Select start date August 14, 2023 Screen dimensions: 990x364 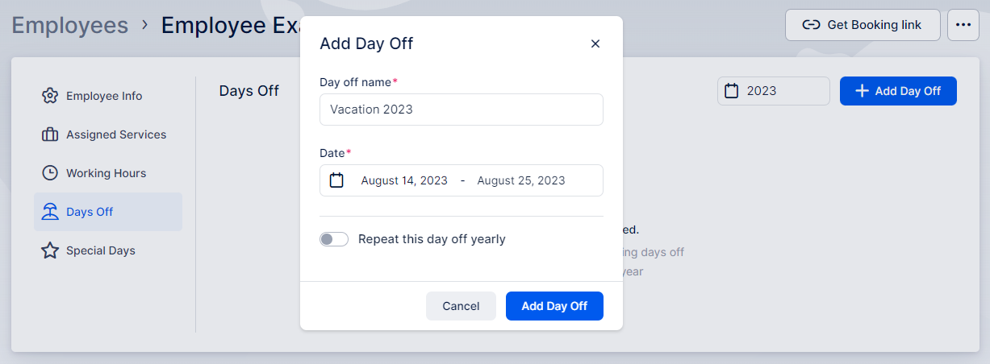click(404, 180)
